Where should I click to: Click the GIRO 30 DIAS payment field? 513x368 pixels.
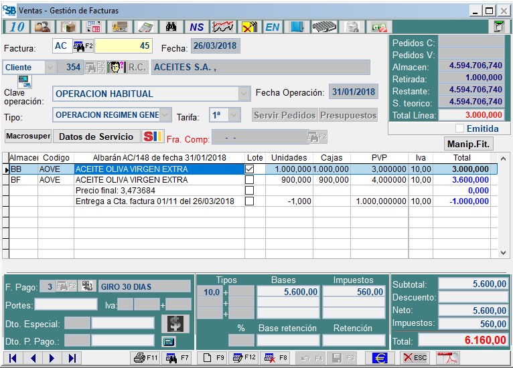click(144, 286)
